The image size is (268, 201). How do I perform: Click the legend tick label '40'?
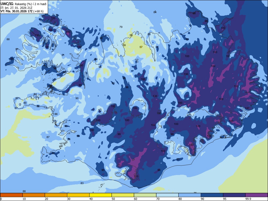91,199
